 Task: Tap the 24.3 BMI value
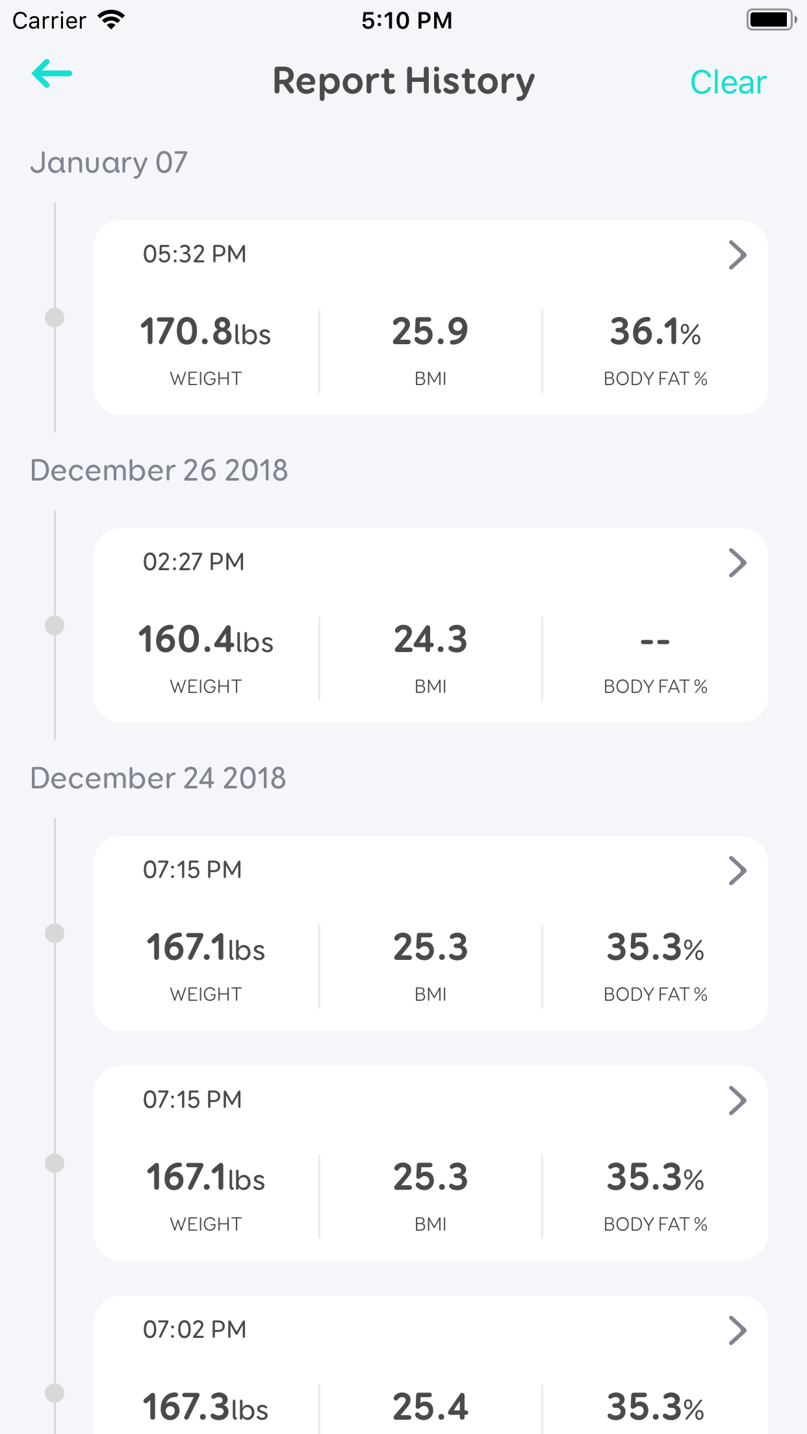coord(430,640)
